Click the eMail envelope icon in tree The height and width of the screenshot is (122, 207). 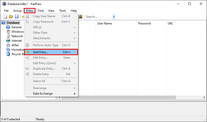coord(8,45)
